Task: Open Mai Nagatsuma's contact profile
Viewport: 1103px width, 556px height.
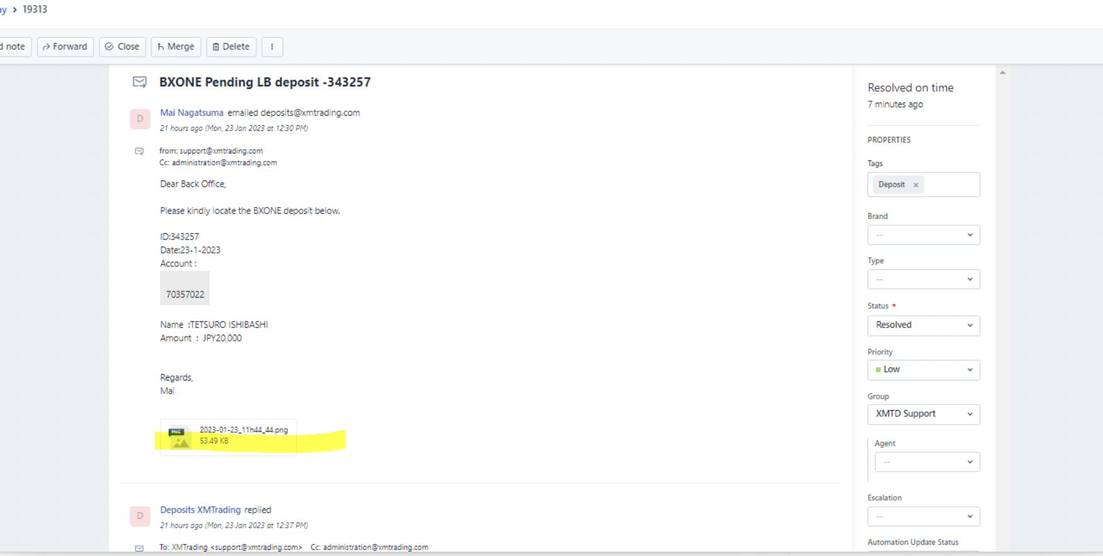Action: click(x=191, y=113)
